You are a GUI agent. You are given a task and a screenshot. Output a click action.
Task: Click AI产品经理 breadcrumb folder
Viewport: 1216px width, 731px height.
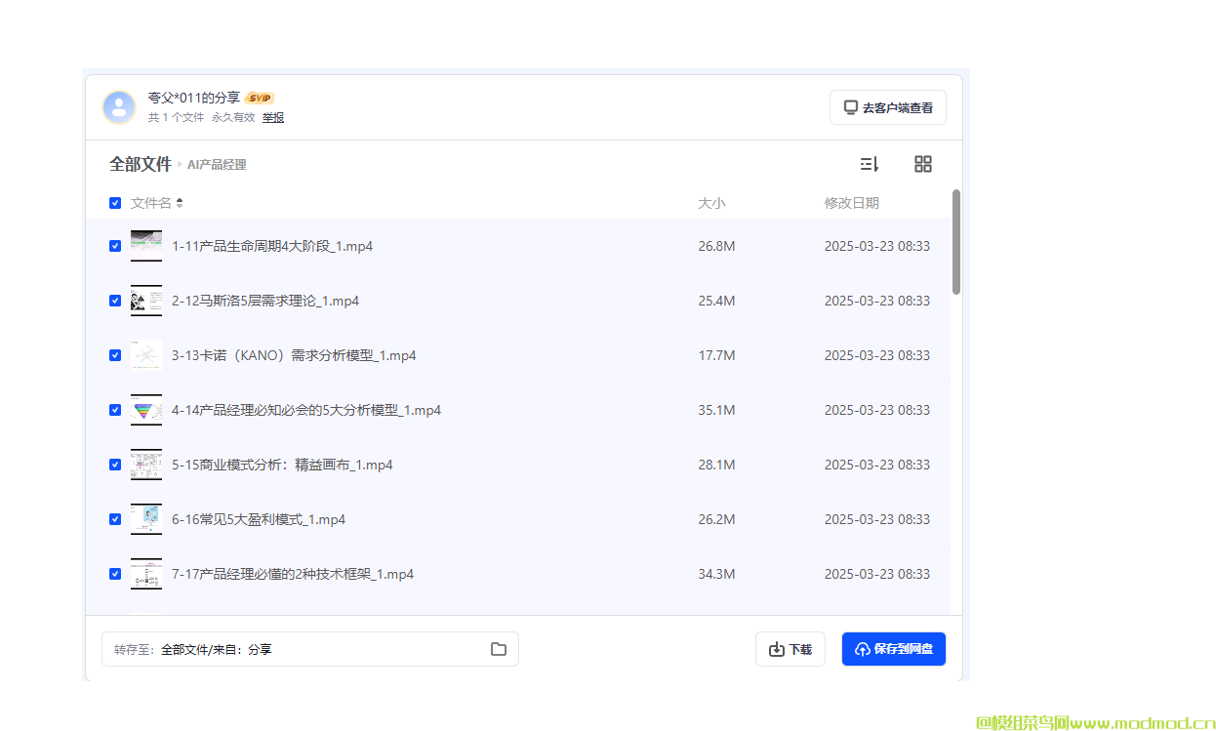(217, 165)
